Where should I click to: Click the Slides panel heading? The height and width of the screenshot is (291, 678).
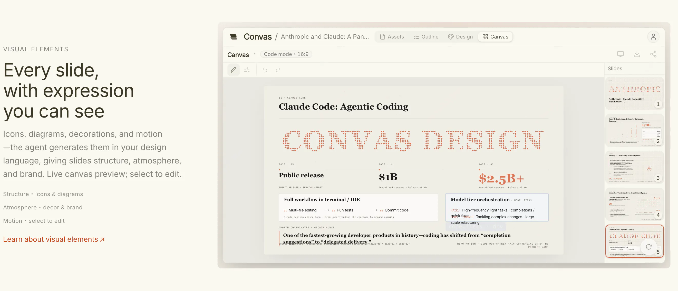click(615, 69)
